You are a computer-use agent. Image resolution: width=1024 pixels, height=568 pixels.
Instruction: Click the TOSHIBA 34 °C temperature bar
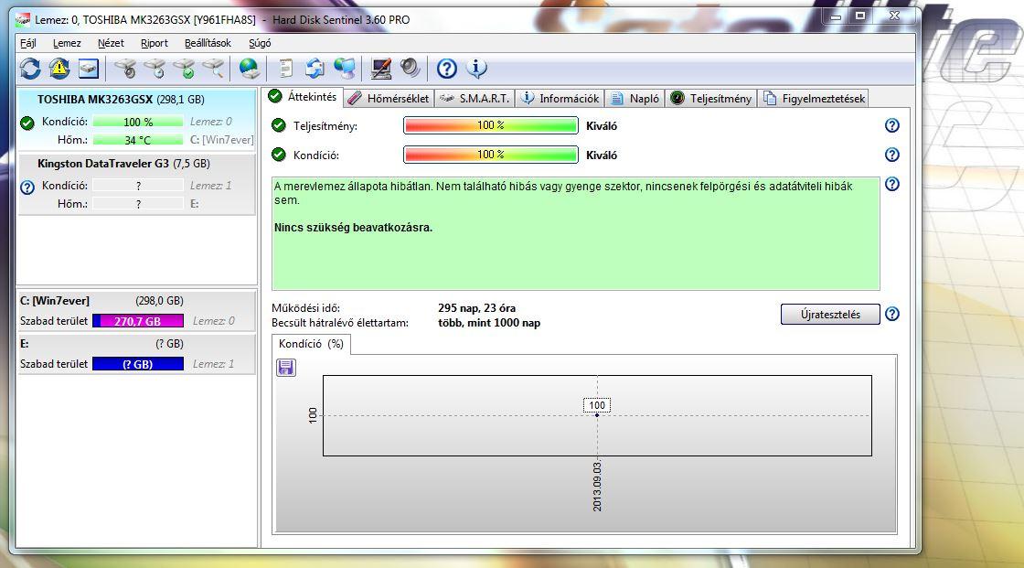click(x=138, y=140)
